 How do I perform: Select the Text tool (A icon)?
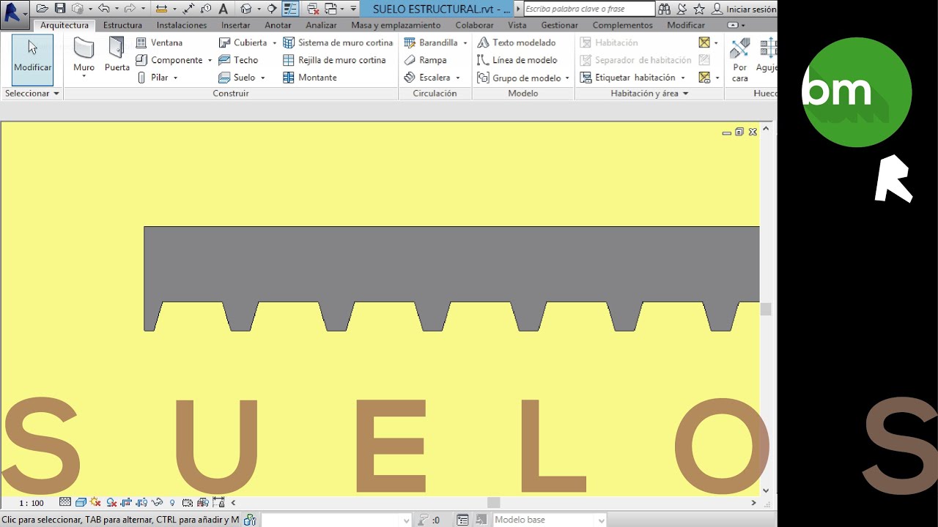[223, 9]
